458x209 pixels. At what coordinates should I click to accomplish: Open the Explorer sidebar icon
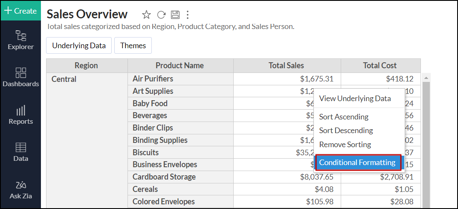20,40
